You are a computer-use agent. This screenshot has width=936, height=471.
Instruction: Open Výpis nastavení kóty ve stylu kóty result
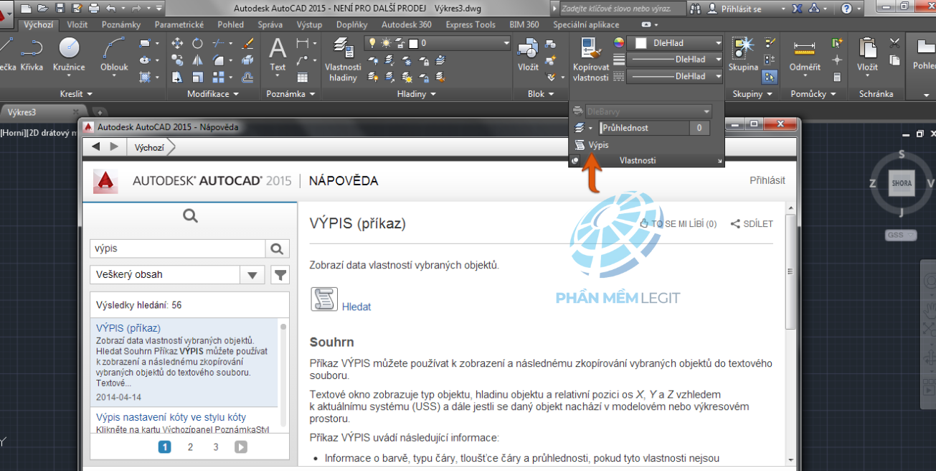point(171,417)
